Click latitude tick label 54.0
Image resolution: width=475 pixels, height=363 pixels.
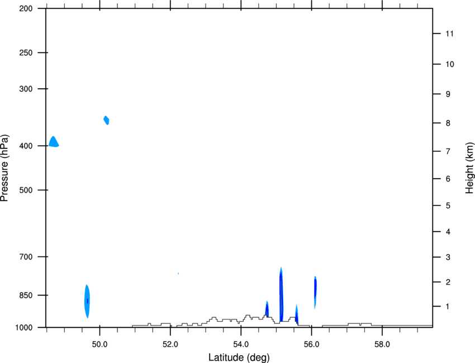(x=241, y=345)
